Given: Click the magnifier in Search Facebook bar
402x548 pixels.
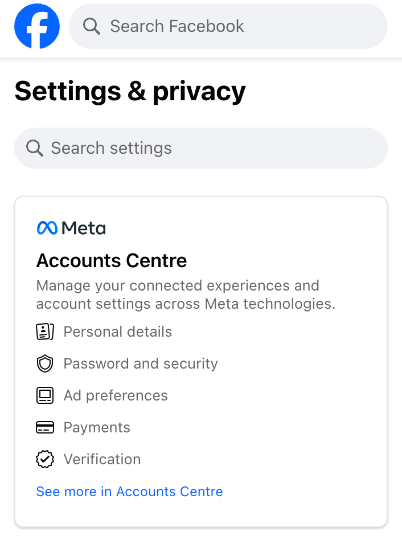Looking at the screenshot, I should click(x=91, y=26).
